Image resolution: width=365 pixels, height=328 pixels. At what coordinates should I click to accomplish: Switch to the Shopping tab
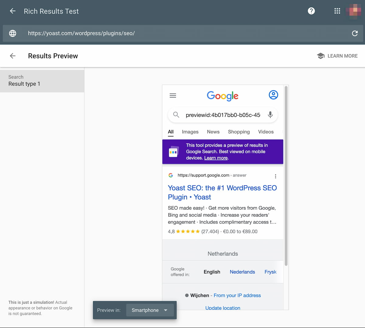click(239, 132)
